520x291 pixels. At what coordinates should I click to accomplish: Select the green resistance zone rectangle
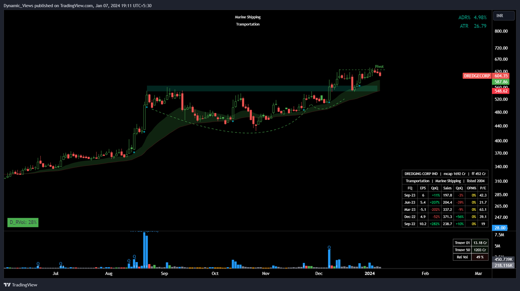click(x=262, y=88)
